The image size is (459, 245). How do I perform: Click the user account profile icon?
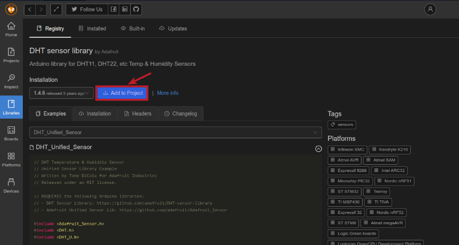(x=430, y=9)
